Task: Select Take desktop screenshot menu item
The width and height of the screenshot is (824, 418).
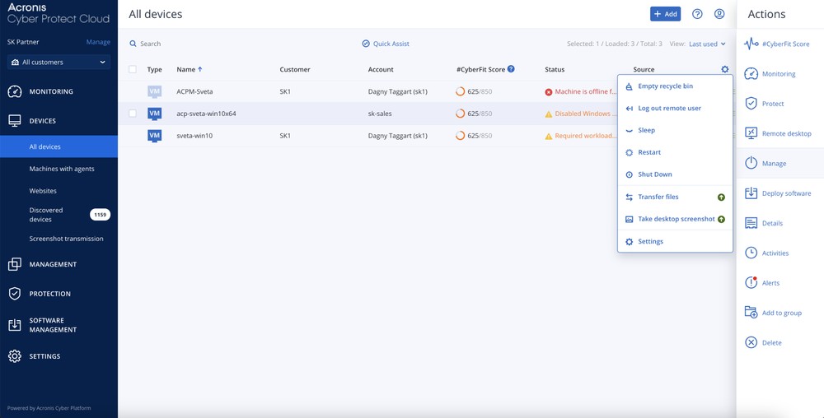Action: coord(675,219)
